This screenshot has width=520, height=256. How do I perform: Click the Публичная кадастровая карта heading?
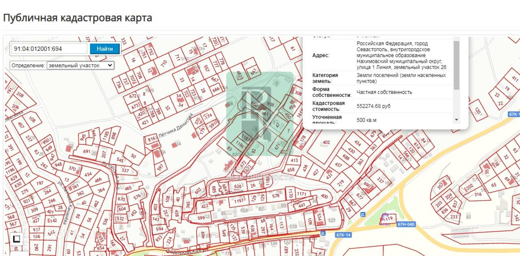click(78, 18)
